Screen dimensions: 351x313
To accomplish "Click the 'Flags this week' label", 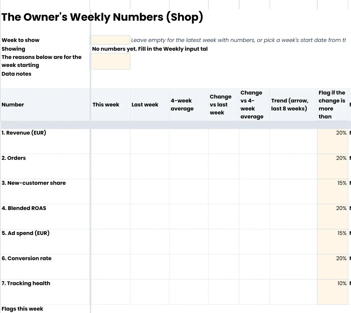I will coord(22,309).
